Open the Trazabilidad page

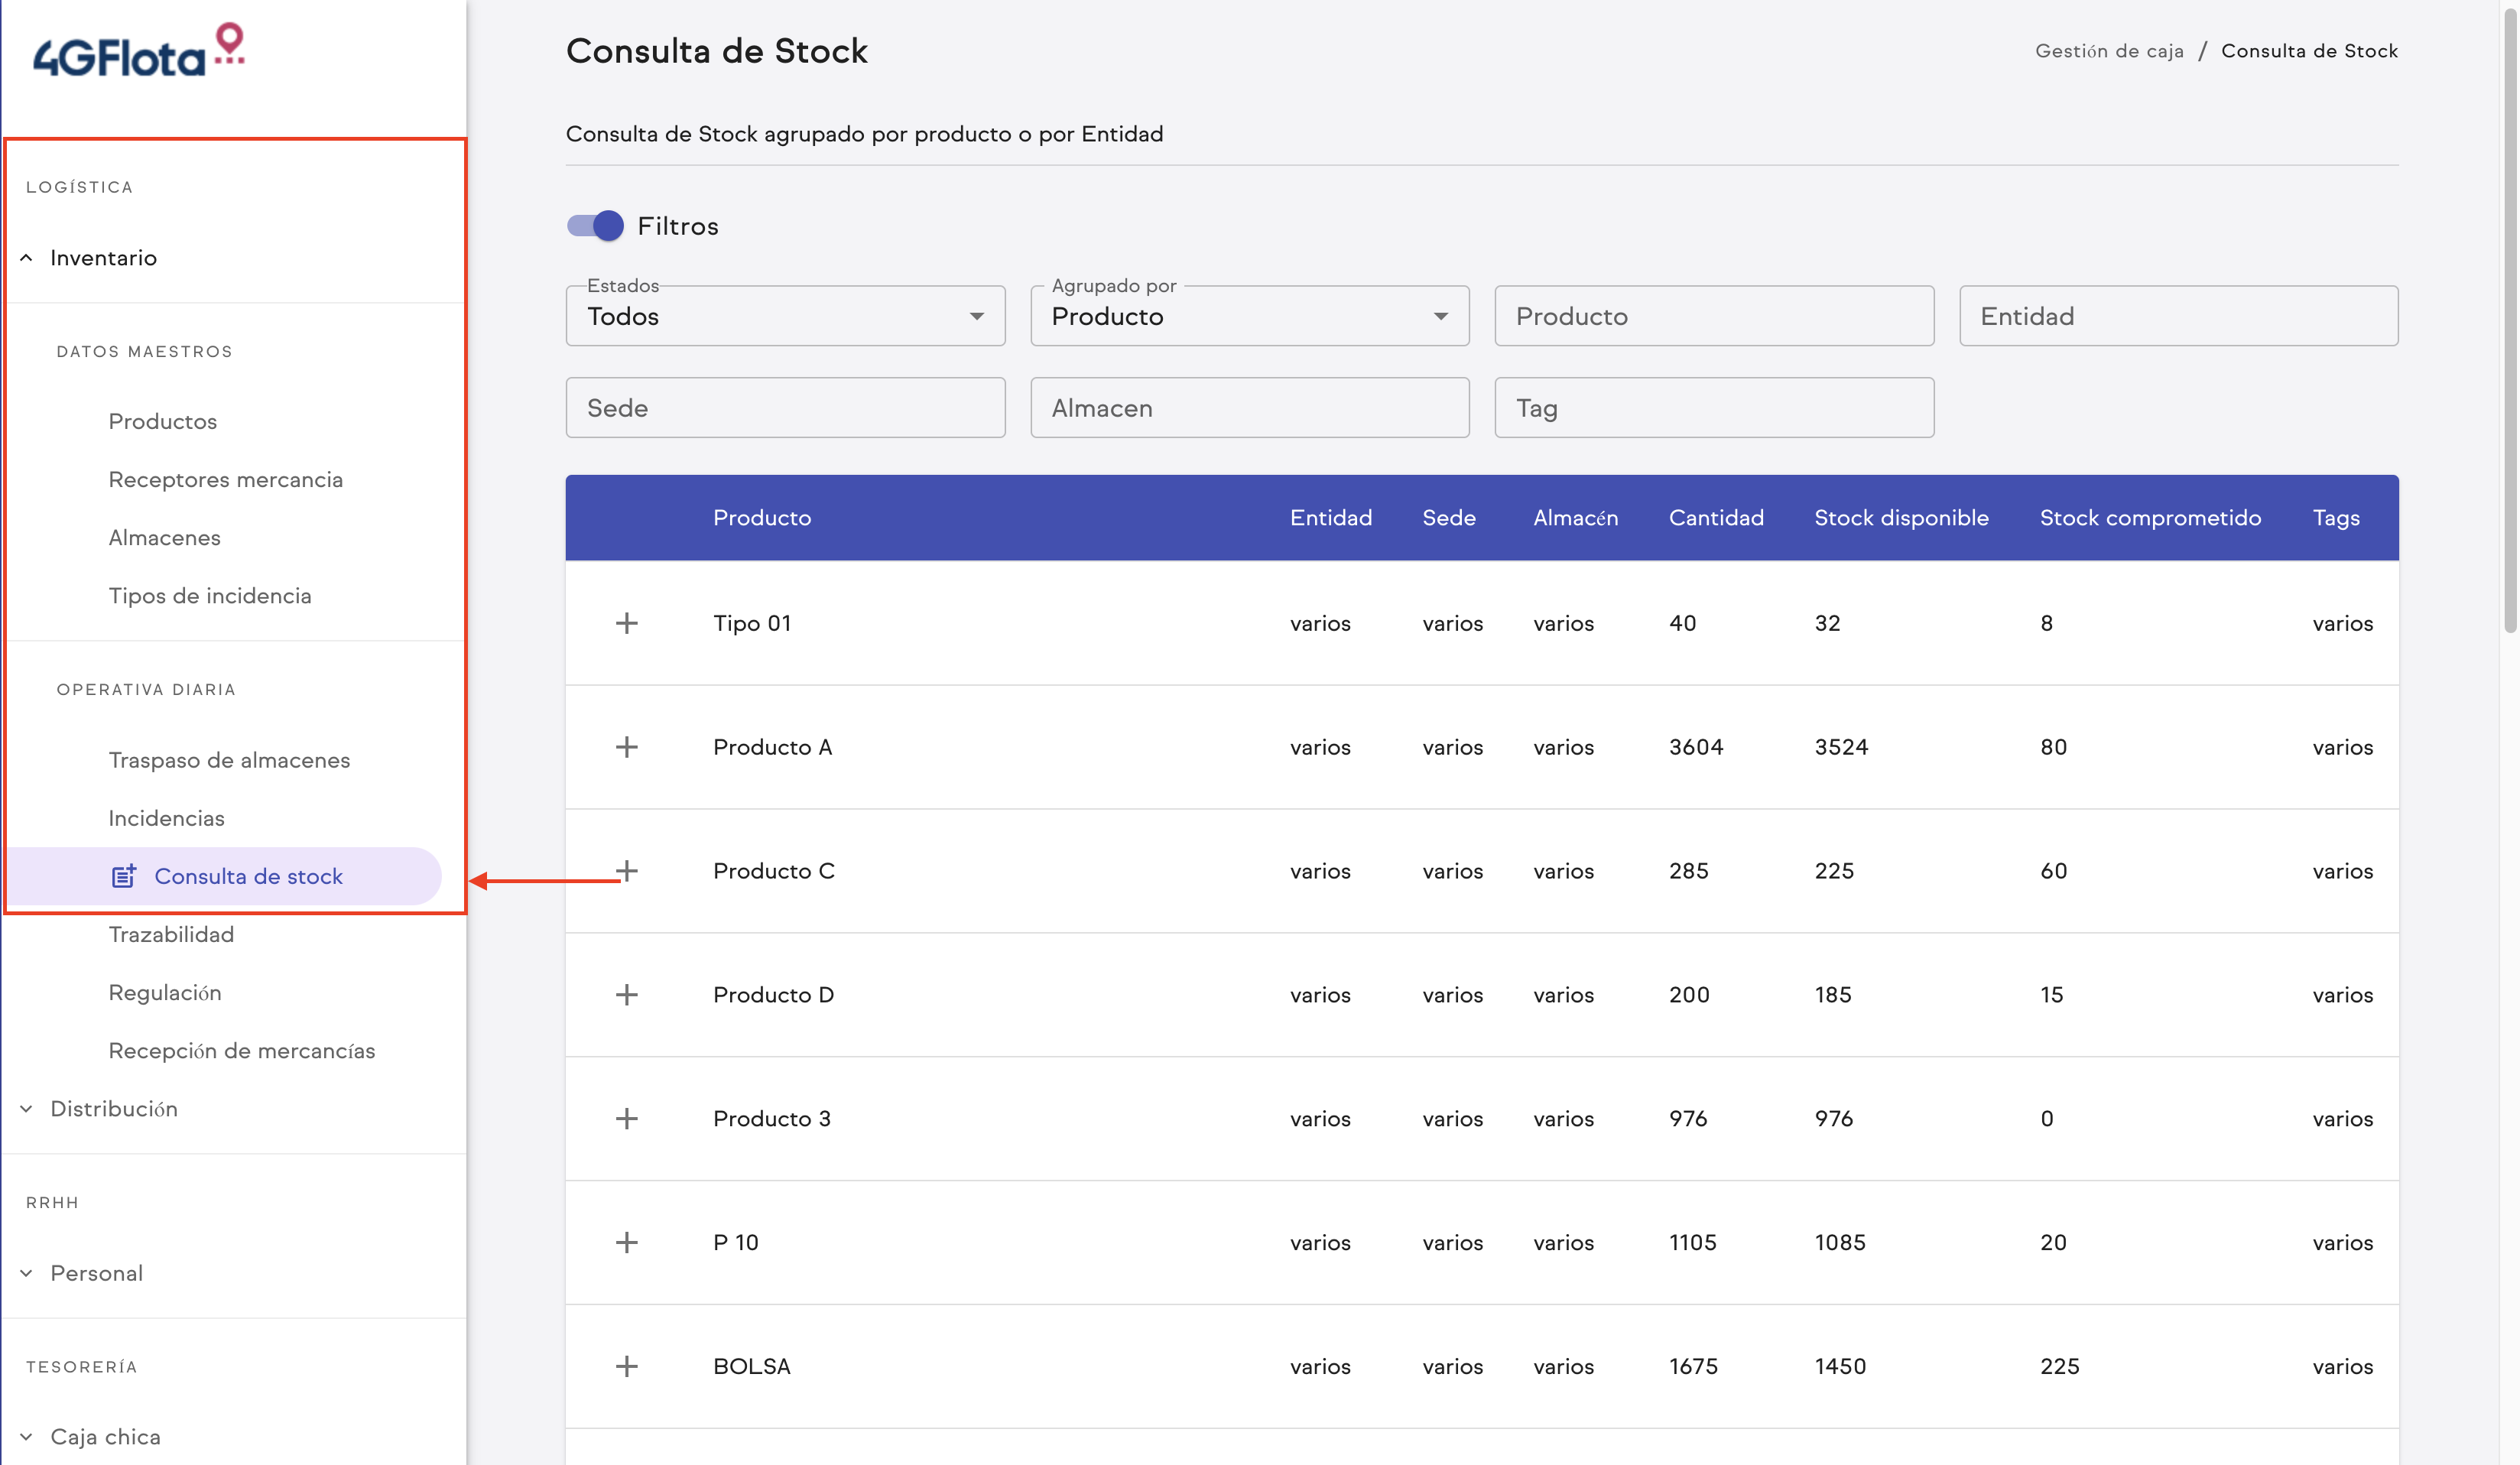(x=173, y=934)
